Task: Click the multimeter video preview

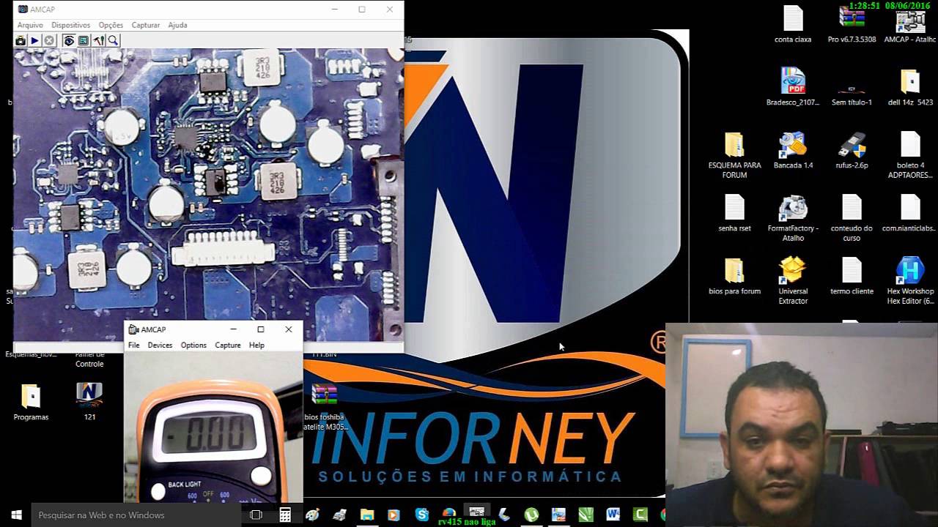Action: click(x=213, y=427)
